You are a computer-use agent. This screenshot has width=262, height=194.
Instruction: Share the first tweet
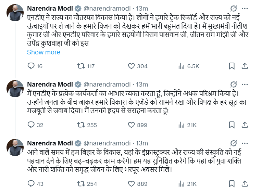point(246,66)
